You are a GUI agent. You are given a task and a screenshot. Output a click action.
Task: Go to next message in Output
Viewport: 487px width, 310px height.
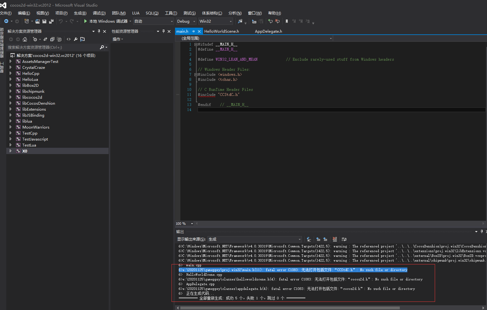coord(325,239)
